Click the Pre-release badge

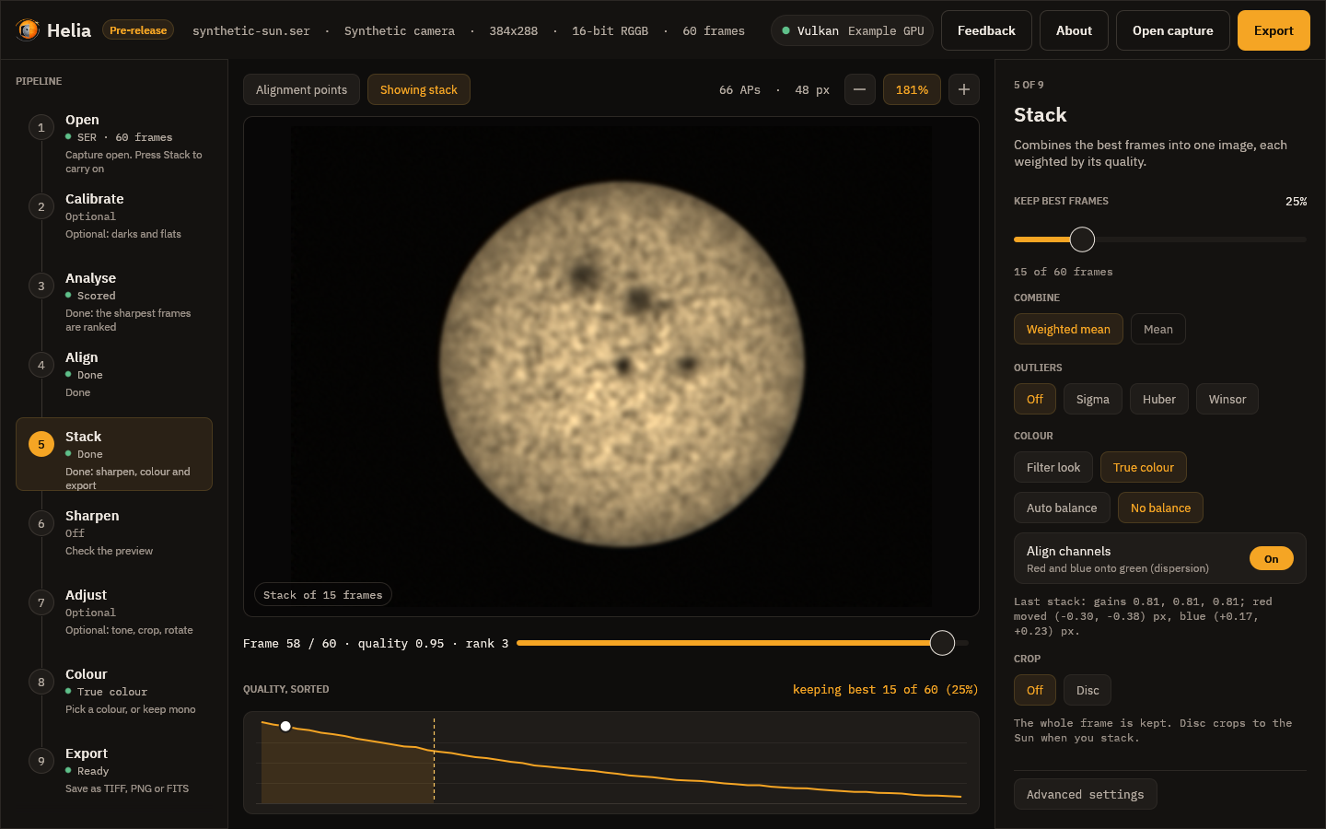pos(138,30)
